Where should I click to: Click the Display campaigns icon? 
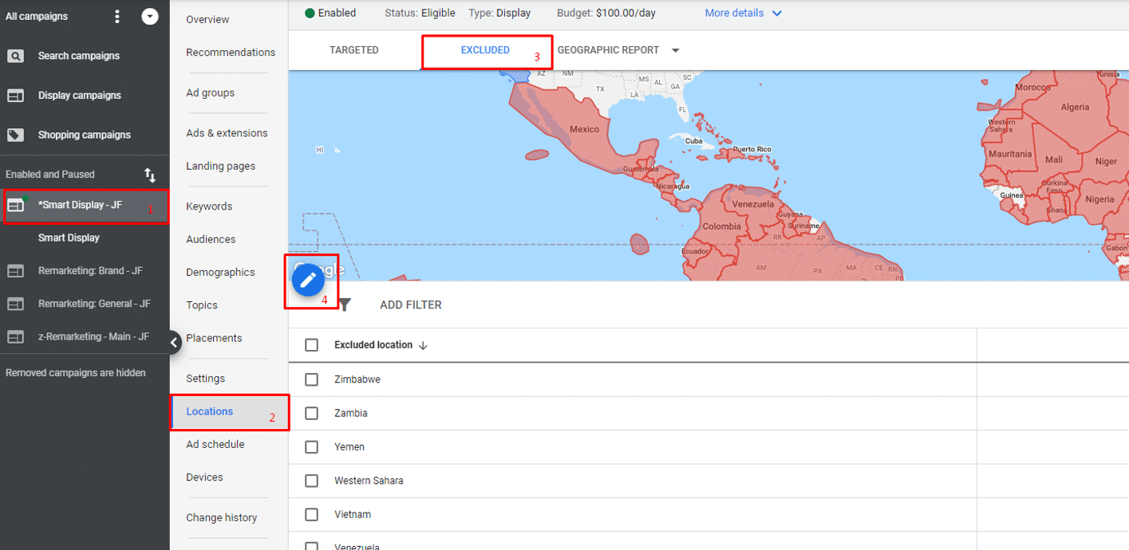coord(16,96)
